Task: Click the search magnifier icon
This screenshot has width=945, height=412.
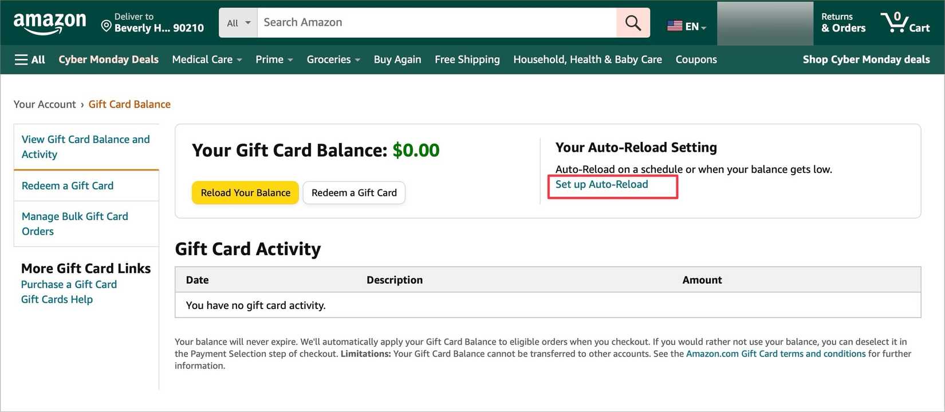Action: (632, 22)
